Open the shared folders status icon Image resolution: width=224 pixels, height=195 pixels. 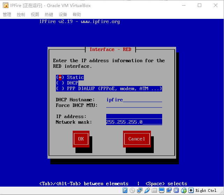pyautogui.click(x=154, y=190)
